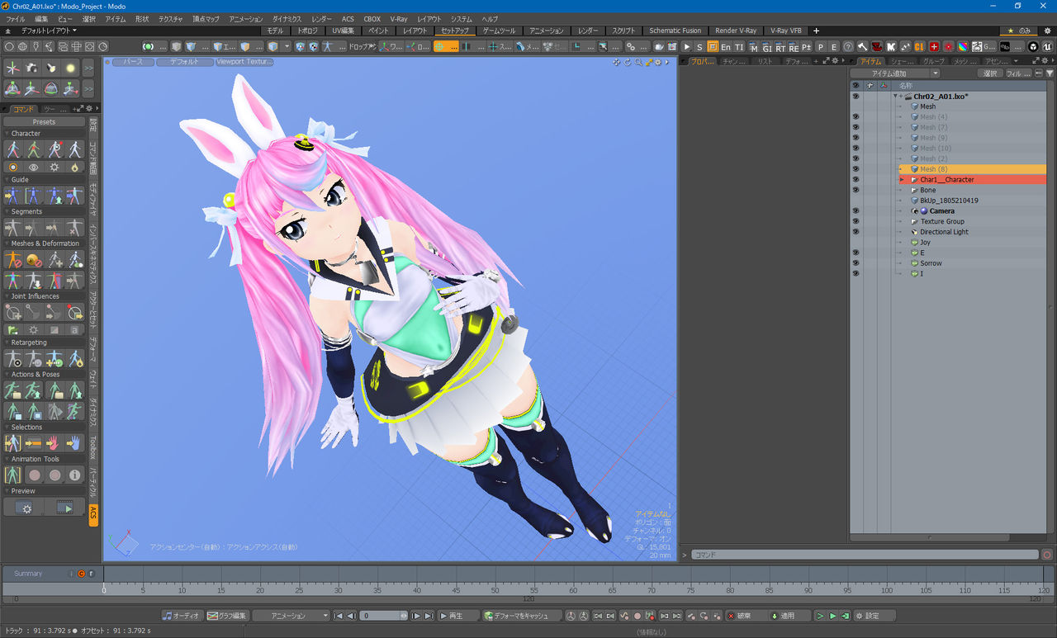Open the V-Ray menu
This screenshot has width=1057, height=638.
tap(399, 18)
